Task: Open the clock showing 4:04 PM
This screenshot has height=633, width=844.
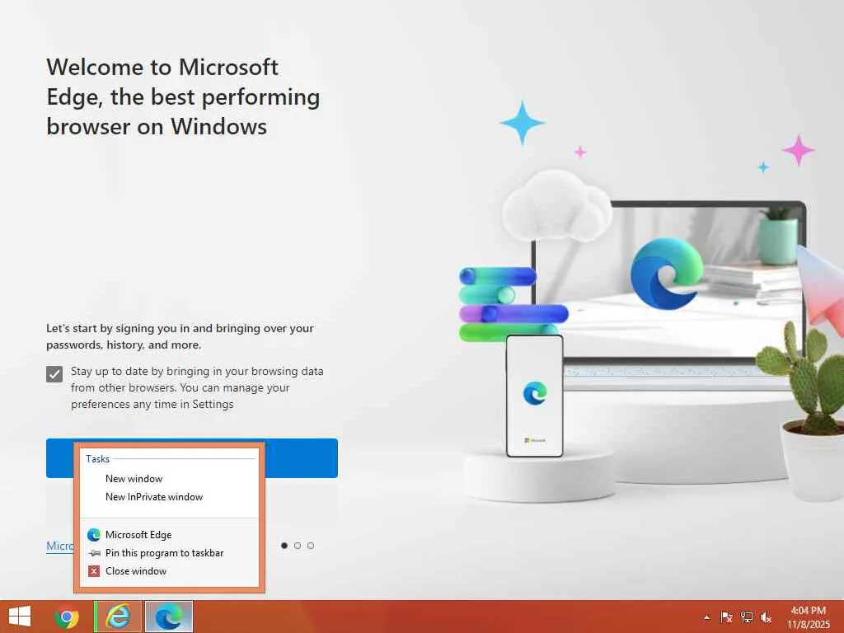Action: coord(808,617)
